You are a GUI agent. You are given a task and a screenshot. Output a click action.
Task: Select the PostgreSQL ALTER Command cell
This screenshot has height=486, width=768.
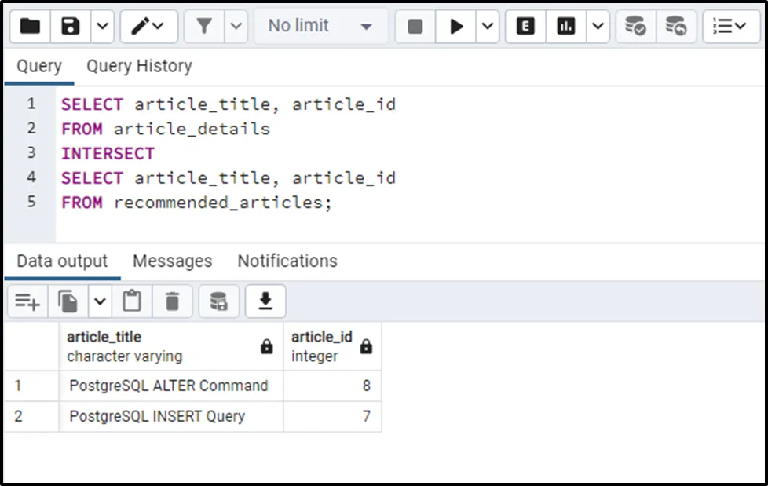pyautogui.click(x=169, y=386)
